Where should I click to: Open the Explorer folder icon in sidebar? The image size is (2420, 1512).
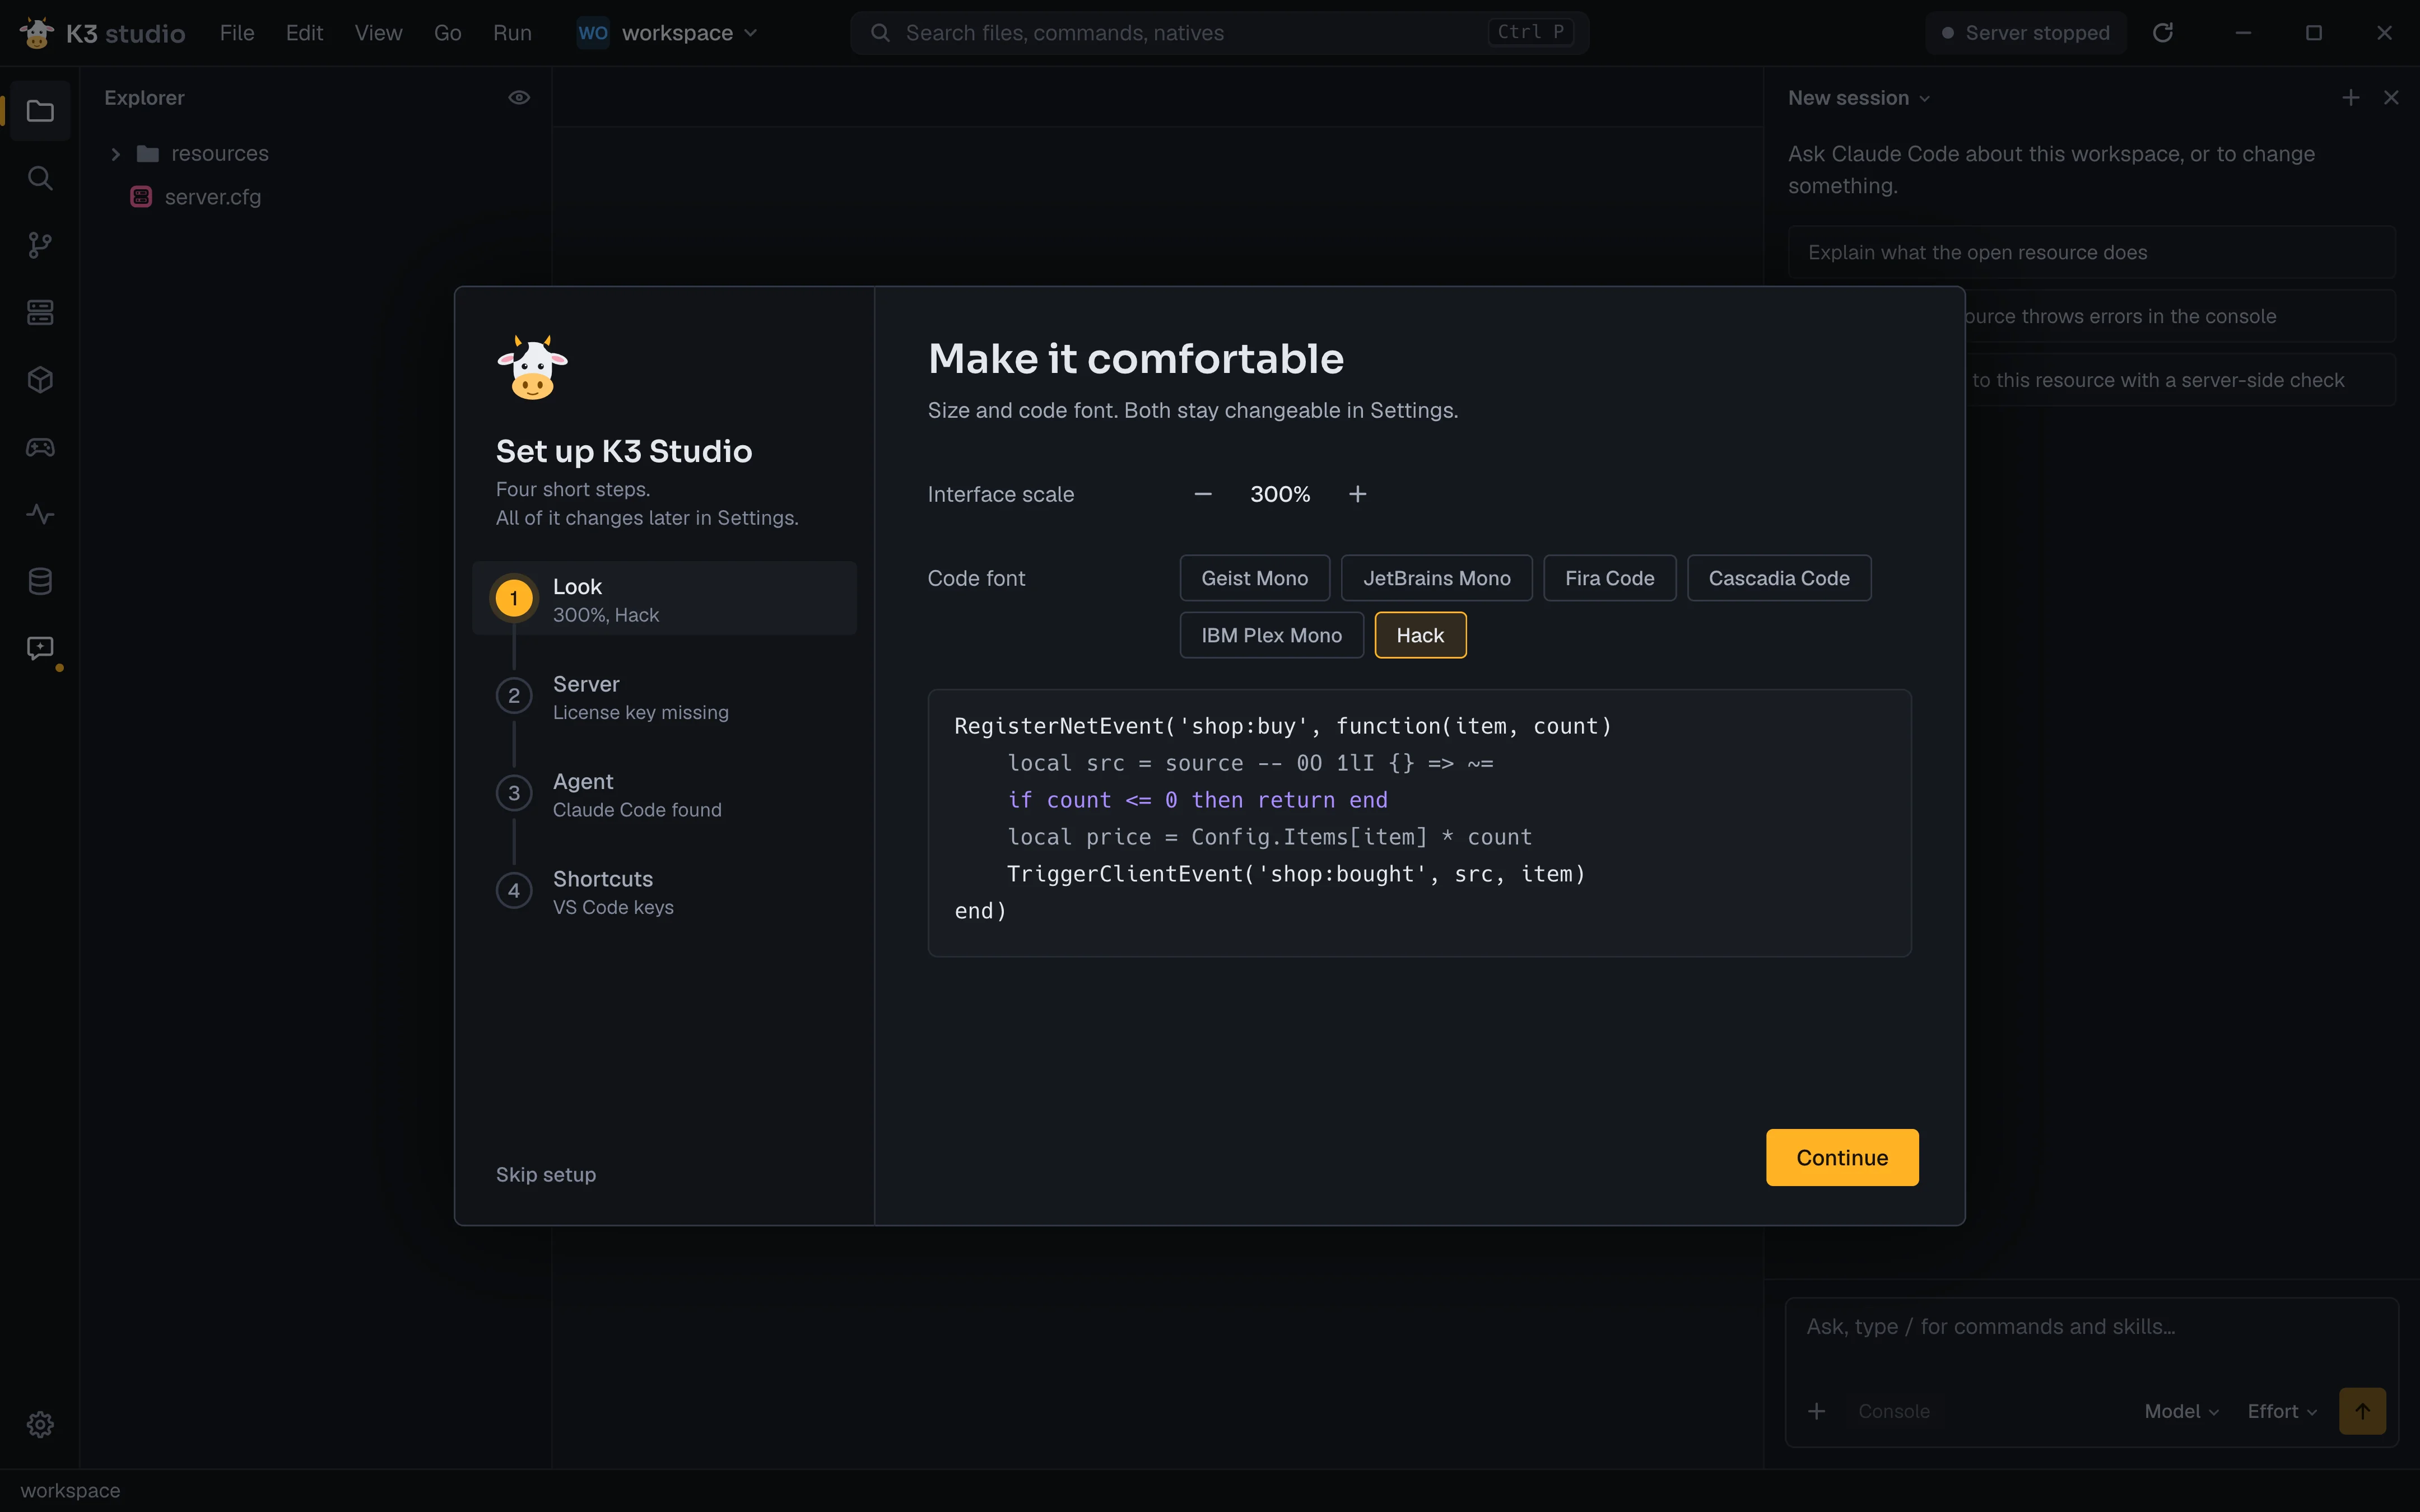[x=40, y=111]
